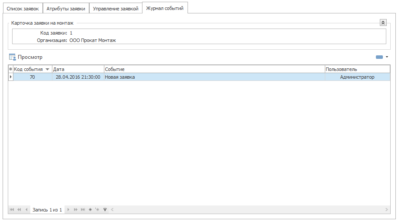Click the blue rectangle toolbar button
The width and height of the screenshot is (398, 221).
[379, 57]
